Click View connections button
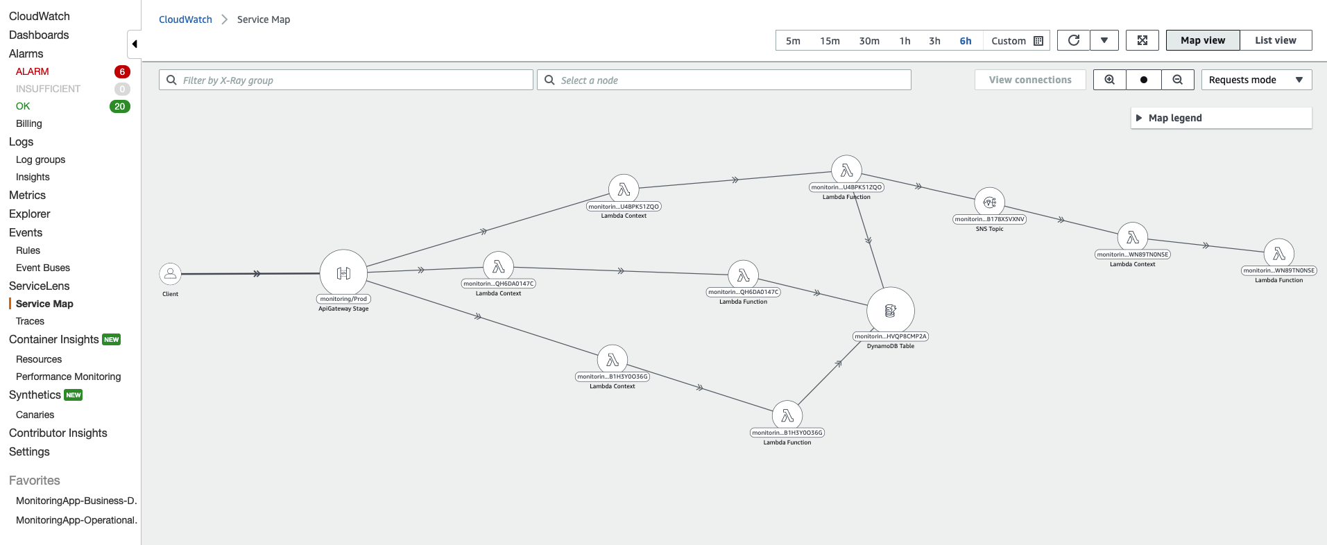Screen dimensions: 1327x545 (1030, 80)
